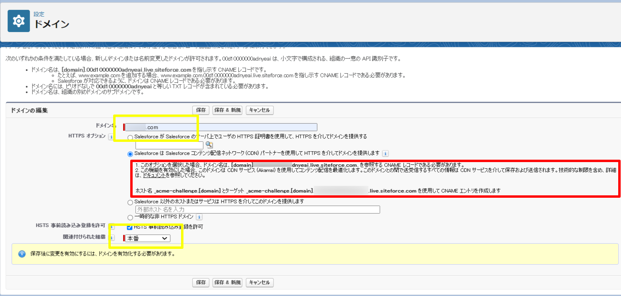The image size is (621, 296).
Task: Click the HTTPS オプション field label
Action: (x=87, y=136)
